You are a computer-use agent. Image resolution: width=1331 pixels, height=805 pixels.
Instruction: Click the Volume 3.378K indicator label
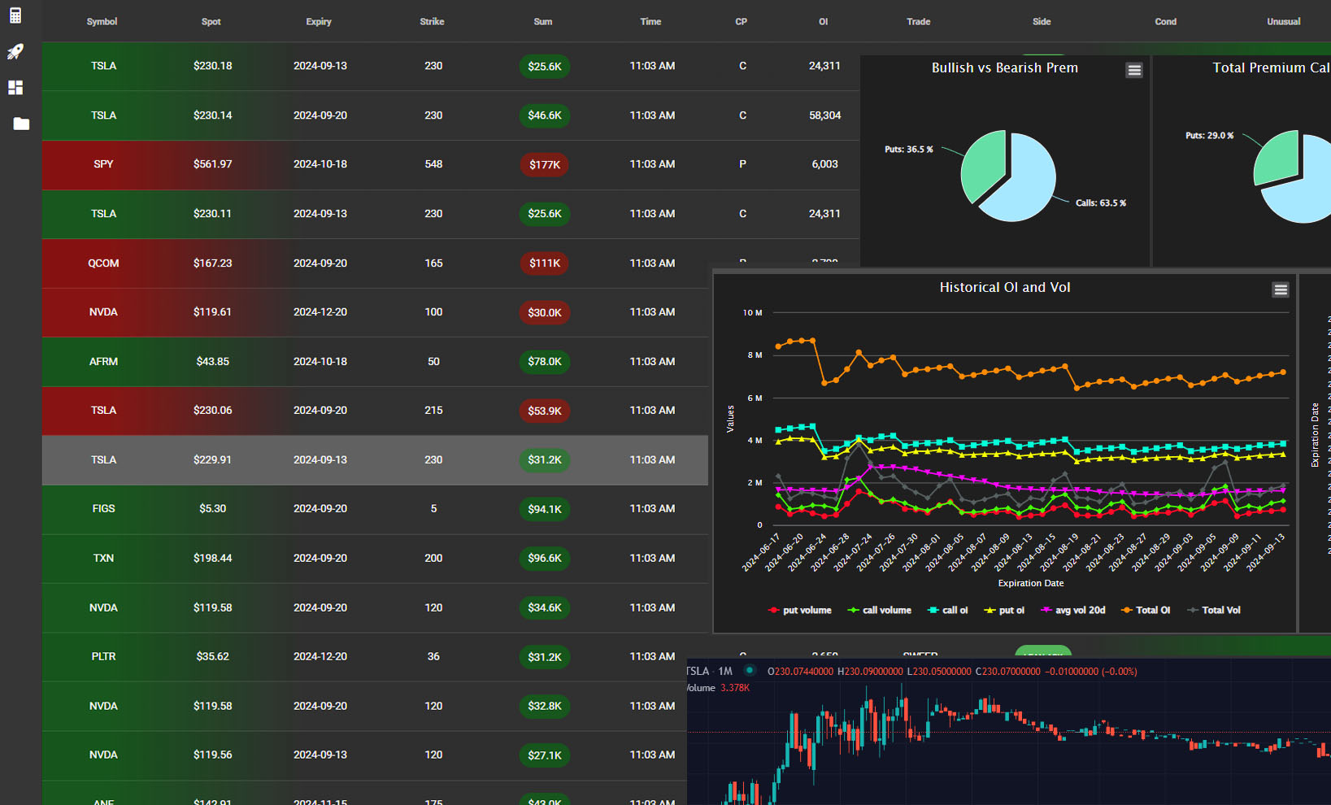pos(718,688)
